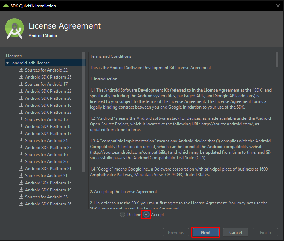The height and width of the screenshot is (241, 284).
Task: Select the android-sdk-license item
Action: [31, 63]
